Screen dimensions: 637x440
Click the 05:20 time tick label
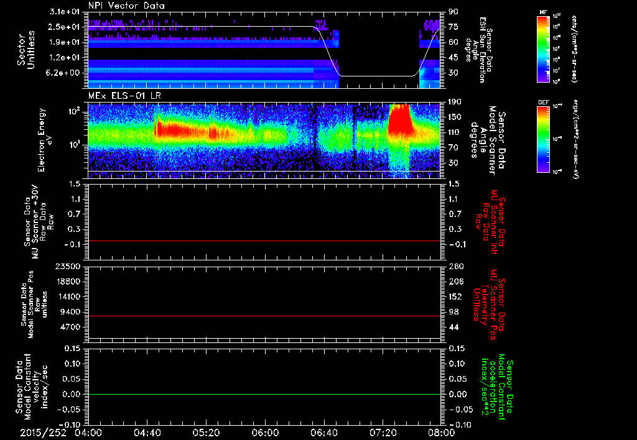tap(206, 433)
